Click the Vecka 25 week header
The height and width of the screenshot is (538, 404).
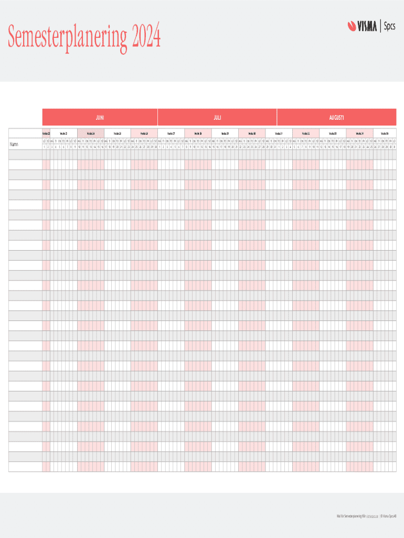pyautogui.click(x=117, y=133)
